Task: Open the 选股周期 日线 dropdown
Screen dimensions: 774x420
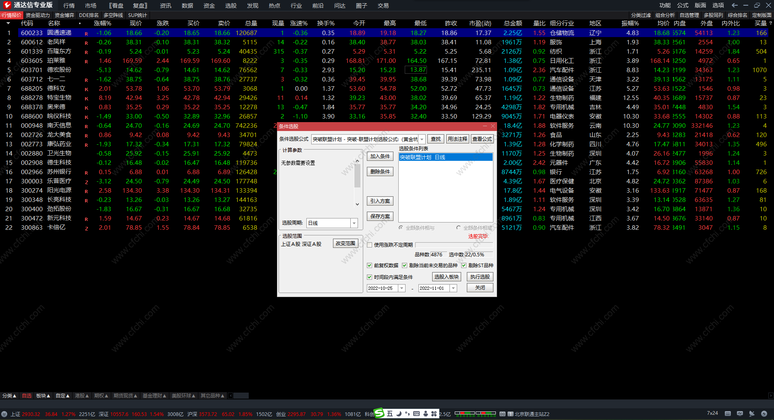Action: pyautogui.click(x=354, y=223)
